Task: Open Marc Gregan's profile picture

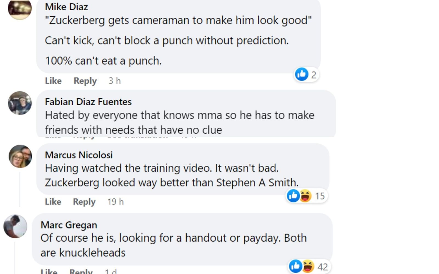Action: (15, 226)
